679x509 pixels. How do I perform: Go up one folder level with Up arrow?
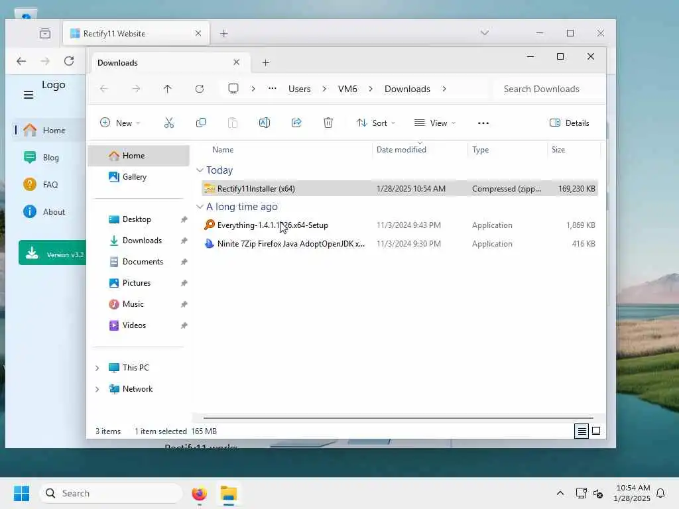(168, 89)
